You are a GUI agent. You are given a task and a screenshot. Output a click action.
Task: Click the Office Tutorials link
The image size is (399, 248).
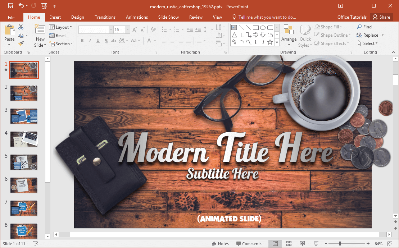pos(352,17)
